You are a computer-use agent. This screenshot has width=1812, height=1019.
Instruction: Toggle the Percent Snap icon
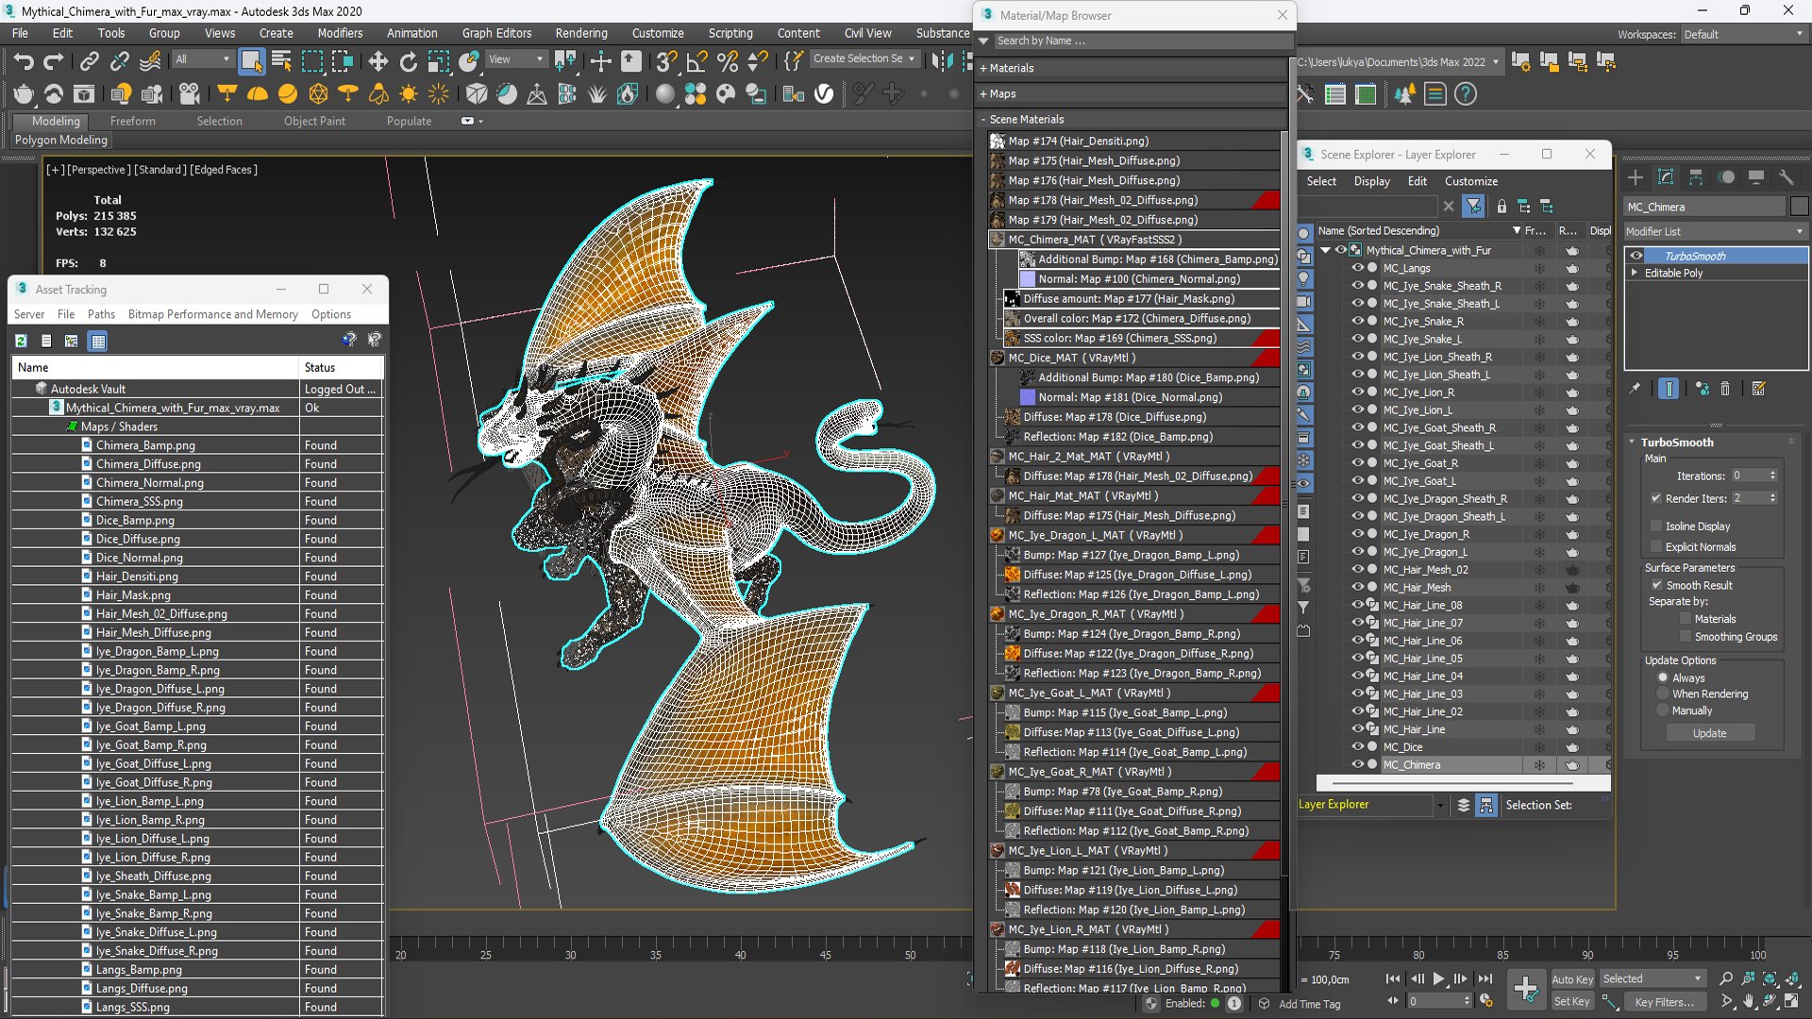click(727, 61)
